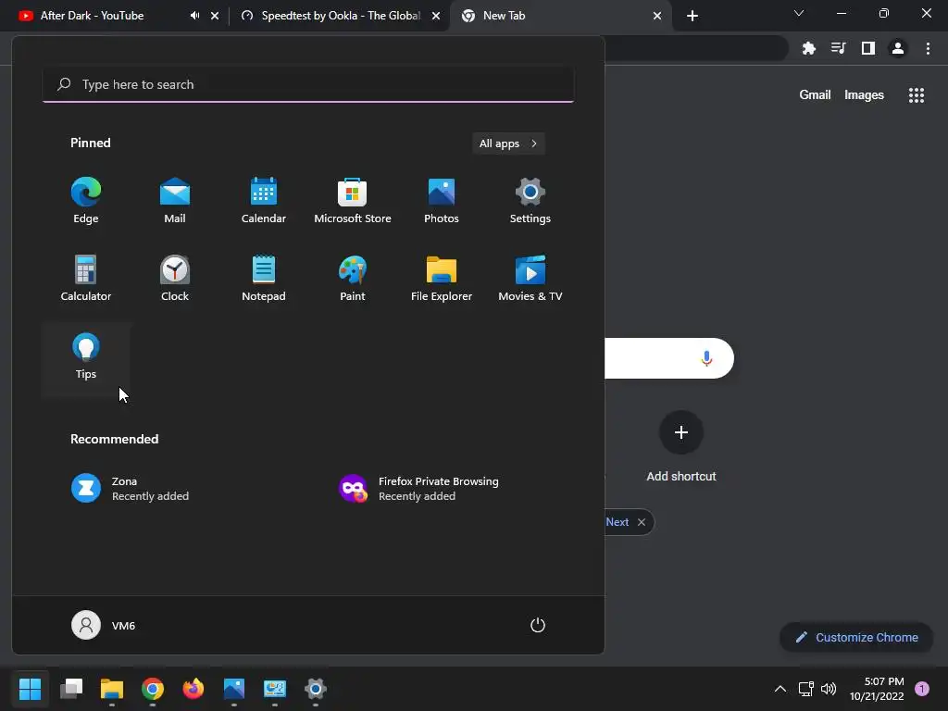
Task: Open the clock and date flyout
Action: point(877,689)
